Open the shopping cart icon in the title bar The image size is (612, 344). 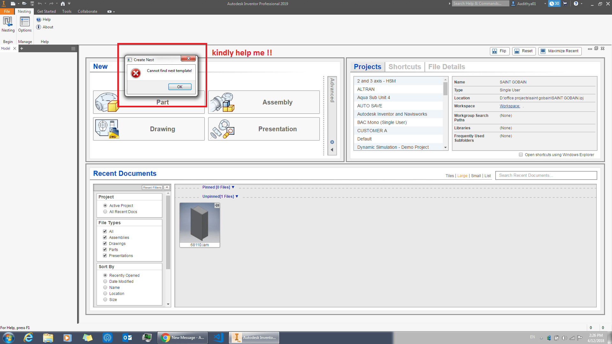click(x=565, y=4)
